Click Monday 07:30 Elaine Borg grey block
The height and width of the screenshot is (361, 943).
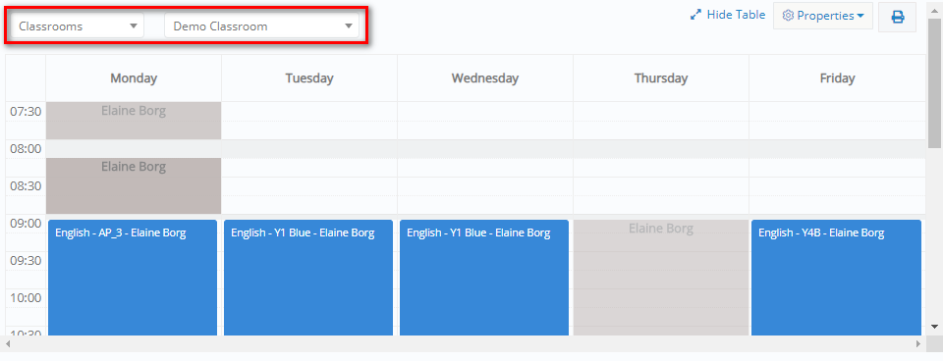pyautogui.click(x=134, y=120)
